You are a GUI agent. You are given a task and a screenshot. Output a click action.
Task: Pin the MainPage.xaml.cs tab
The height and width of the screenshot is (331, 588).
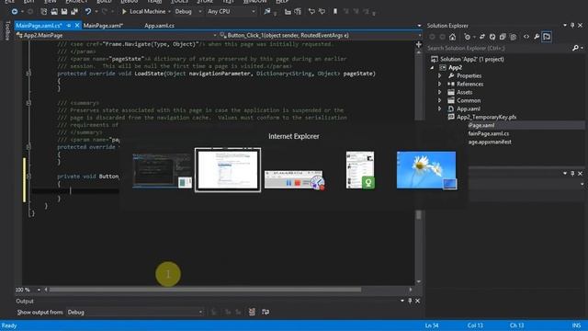[69, 26]
